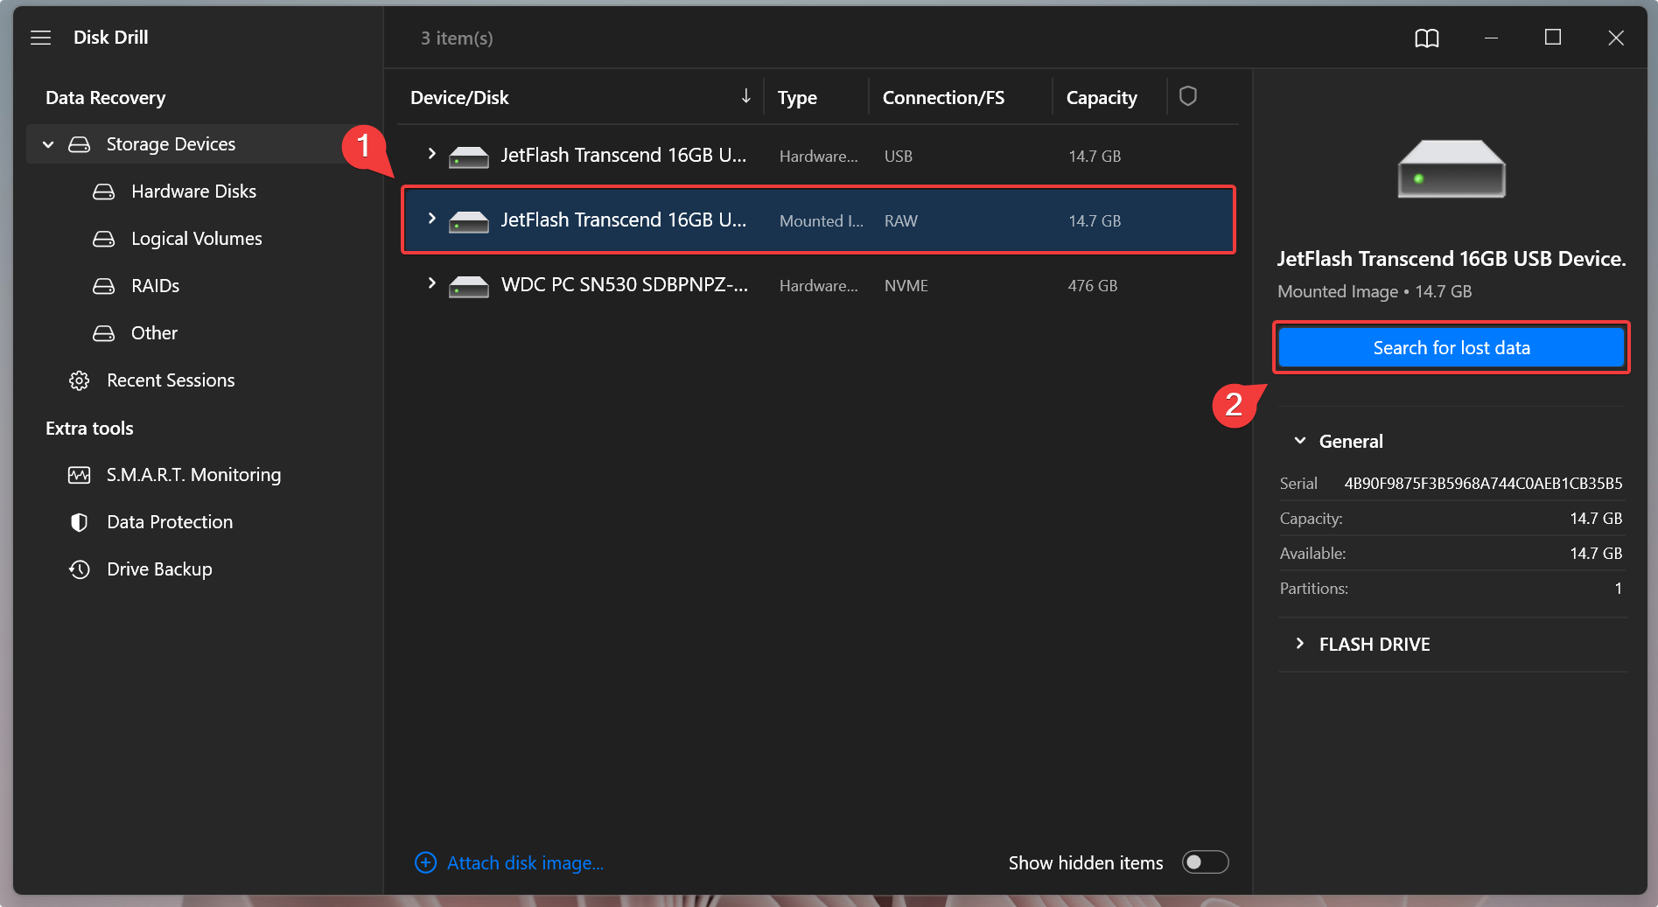Collapse the General details section
Image resolution: width=1658 pixels, height=907 pixels.
tap(1300, 441)
